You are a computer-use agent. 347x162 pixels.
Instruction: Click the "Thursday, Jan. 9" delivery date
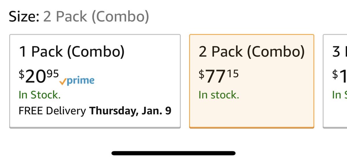click(130, 111)
